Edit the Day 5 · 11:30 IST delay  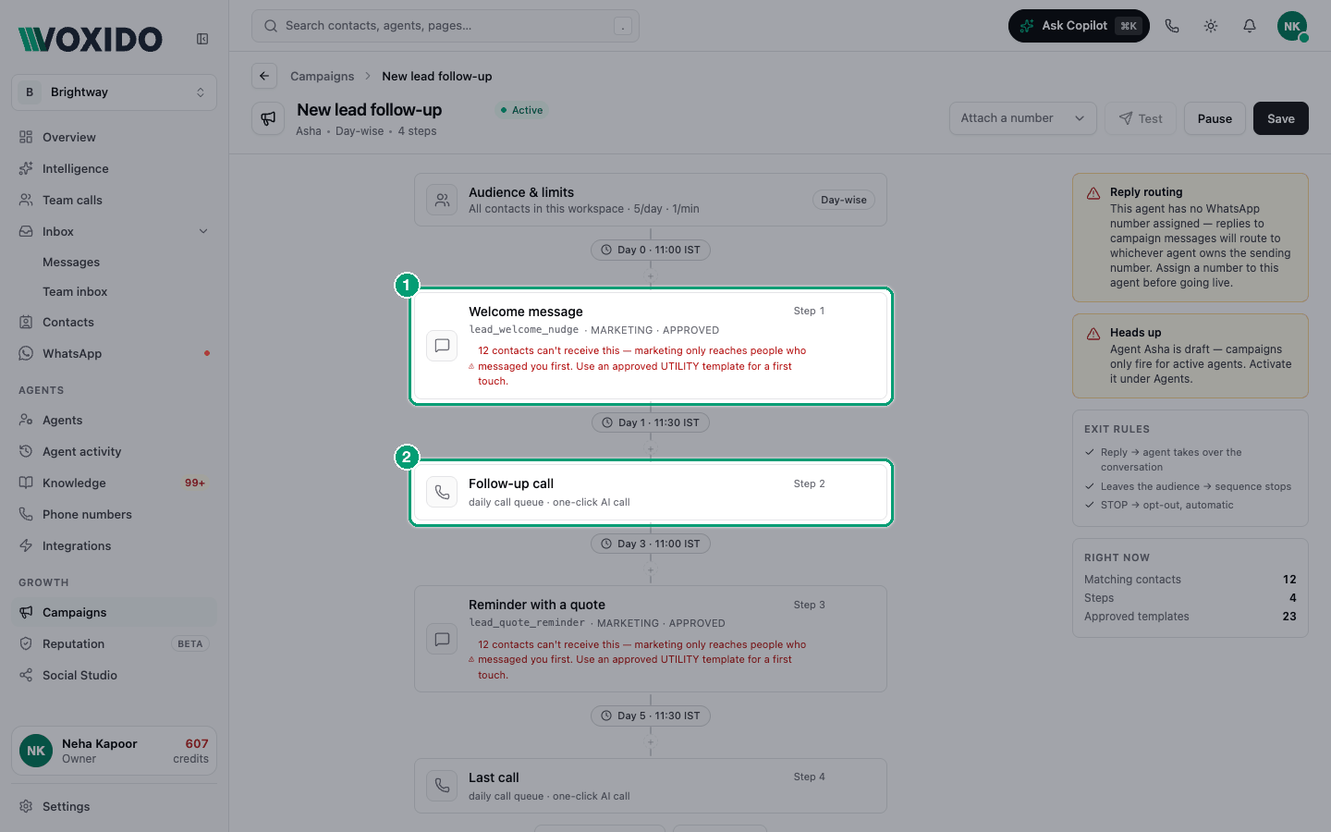pos(651,716)
